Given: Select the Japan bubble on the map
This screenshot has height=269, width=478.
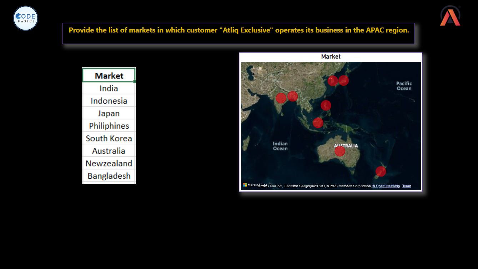Looking at the screenshot, I should pos(343,80).
